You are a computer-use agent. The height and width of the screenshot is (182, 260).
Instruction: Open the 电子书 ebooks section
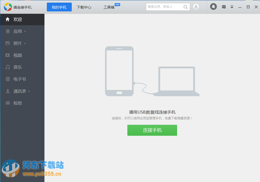point(7,79)
